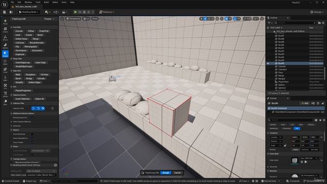This screenshot has height=184, width=327.
Task: Select the Attribs modeling category icon
Action: (5, 94)
